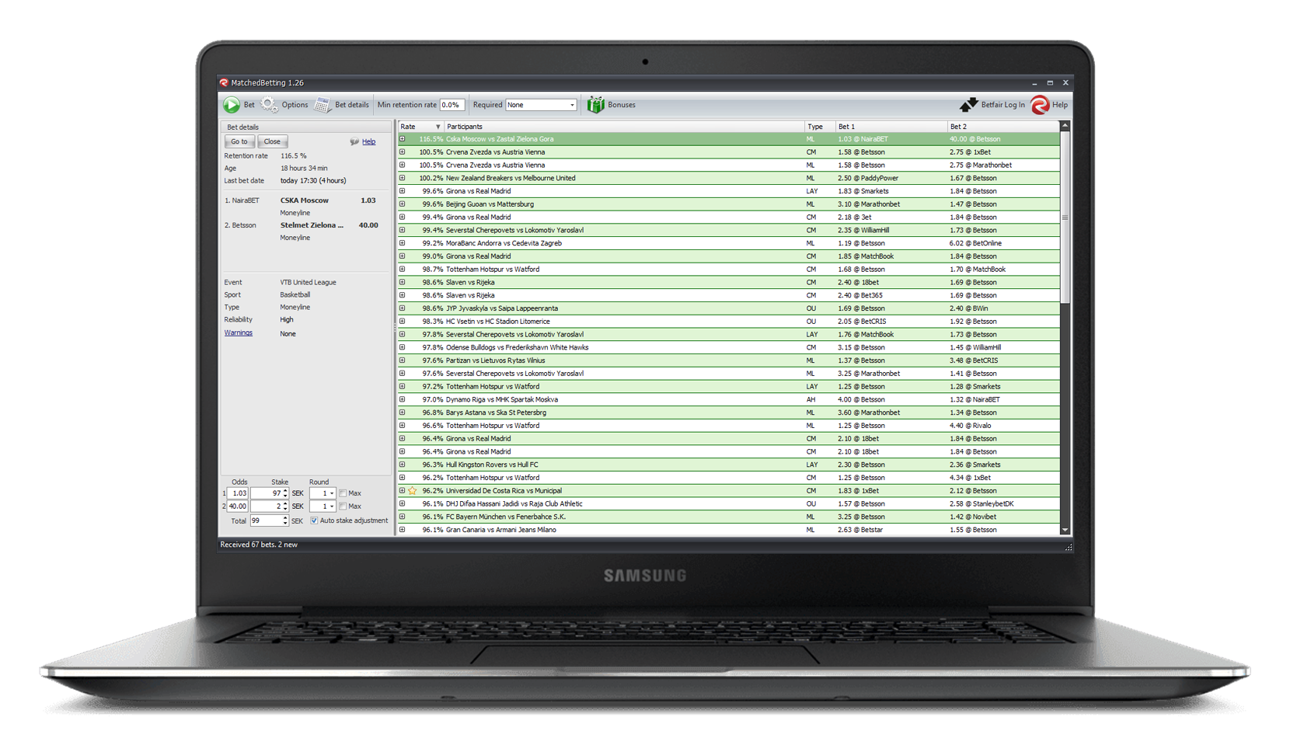
Task: Expand Gran Canaria vs Armani Jeans Milano row
Action: pos(403,530)
